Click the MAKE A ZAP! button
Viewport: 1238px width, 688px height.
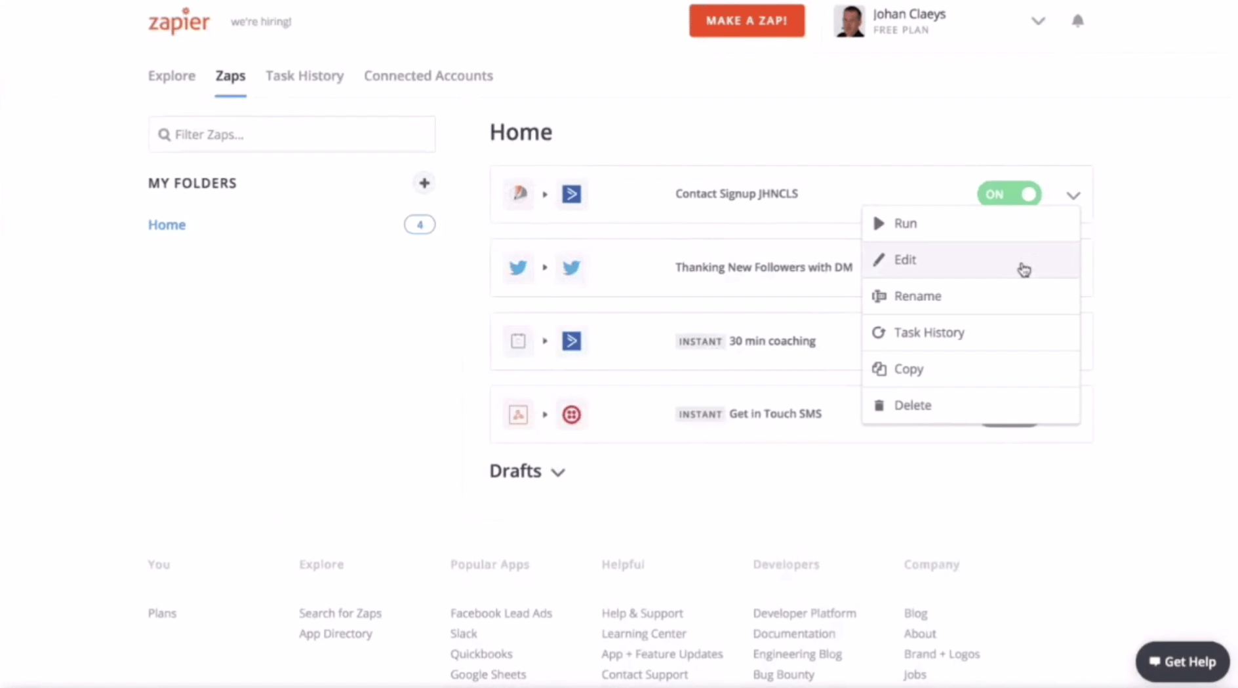click(747, 21)
